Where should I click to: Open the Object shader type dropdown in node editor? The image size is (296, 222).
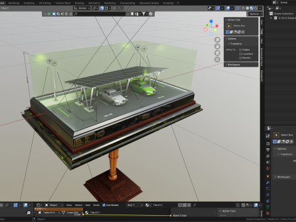click(x=54, y=205)
